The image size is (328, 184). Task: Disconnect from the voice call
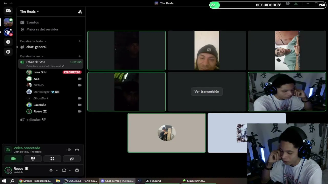pyautogui.click(x=77, y=150)
